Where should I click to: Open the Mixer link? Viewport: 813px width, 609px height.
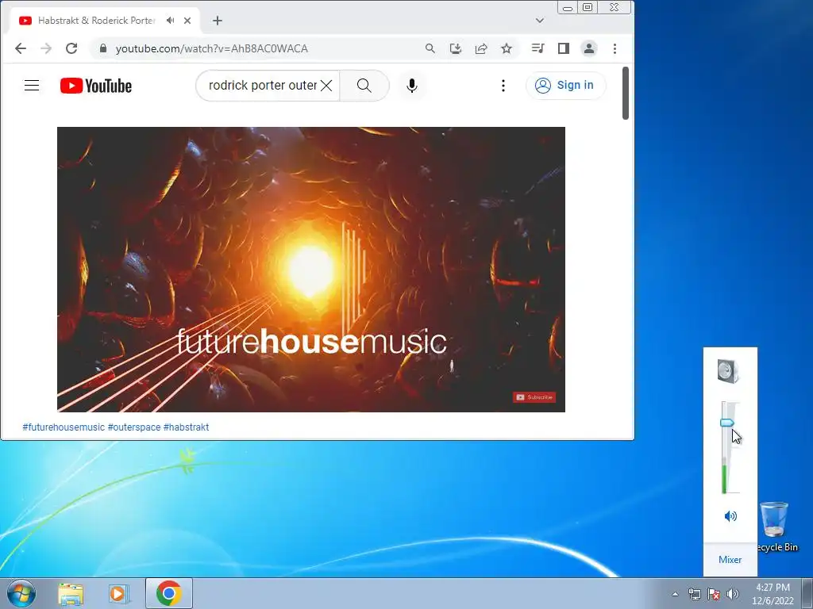tap(730, 560)
